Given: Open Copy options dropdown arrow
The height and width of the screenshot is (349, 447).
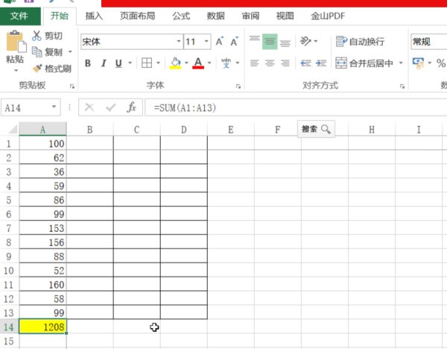Looking at the screenshot, I should click(x=70, y=52).
